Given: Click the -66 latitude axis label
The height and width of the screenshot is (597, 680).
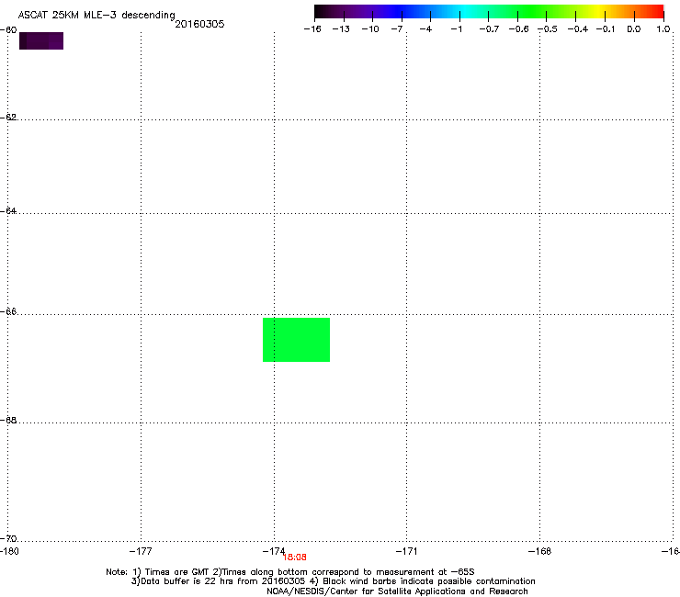Looking at the screenshot, I should (x=8, y=311).
